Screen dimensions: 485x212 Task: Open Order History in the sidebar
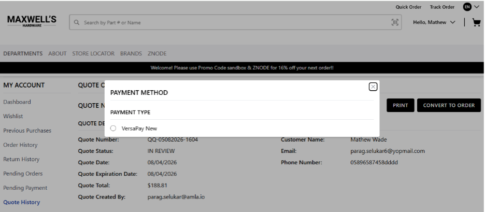(20, 145)
